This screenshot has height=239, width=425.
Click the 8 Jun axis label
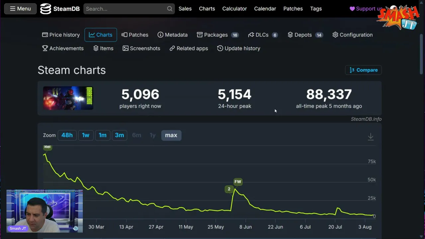click(245, 227)
